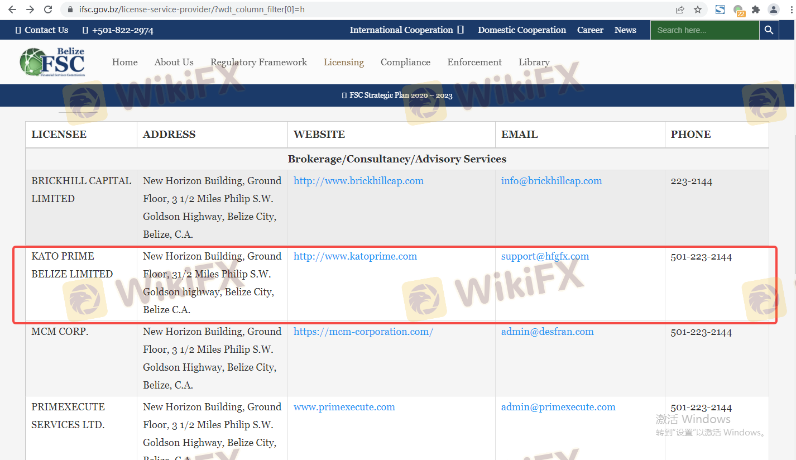Open the Extensions puzzle piece menu
Screen dimensions: 796x460
(756, 9)
